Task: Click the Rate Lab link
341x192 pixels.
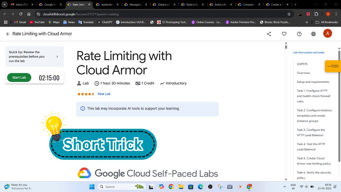Action: point(104,94)
